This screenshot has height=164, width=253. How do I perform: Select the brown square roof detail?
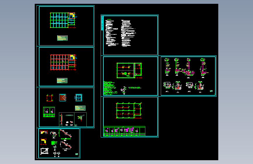click(x=63, y=98)
